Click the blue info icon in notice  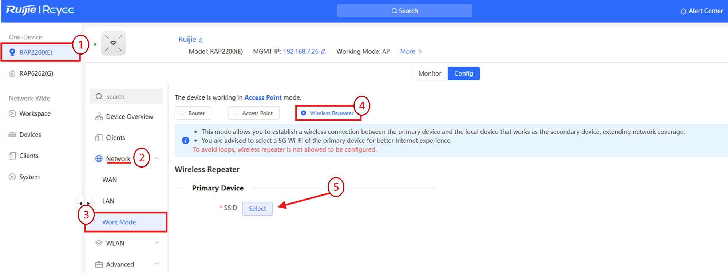pos(186,141)
